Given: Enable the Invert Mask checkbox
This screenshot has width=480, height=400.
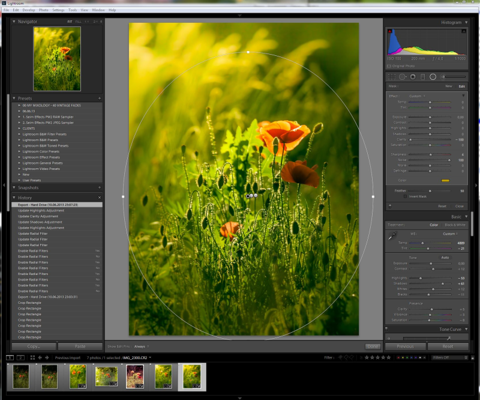Looking at the screenshot, I should [406, 196].
